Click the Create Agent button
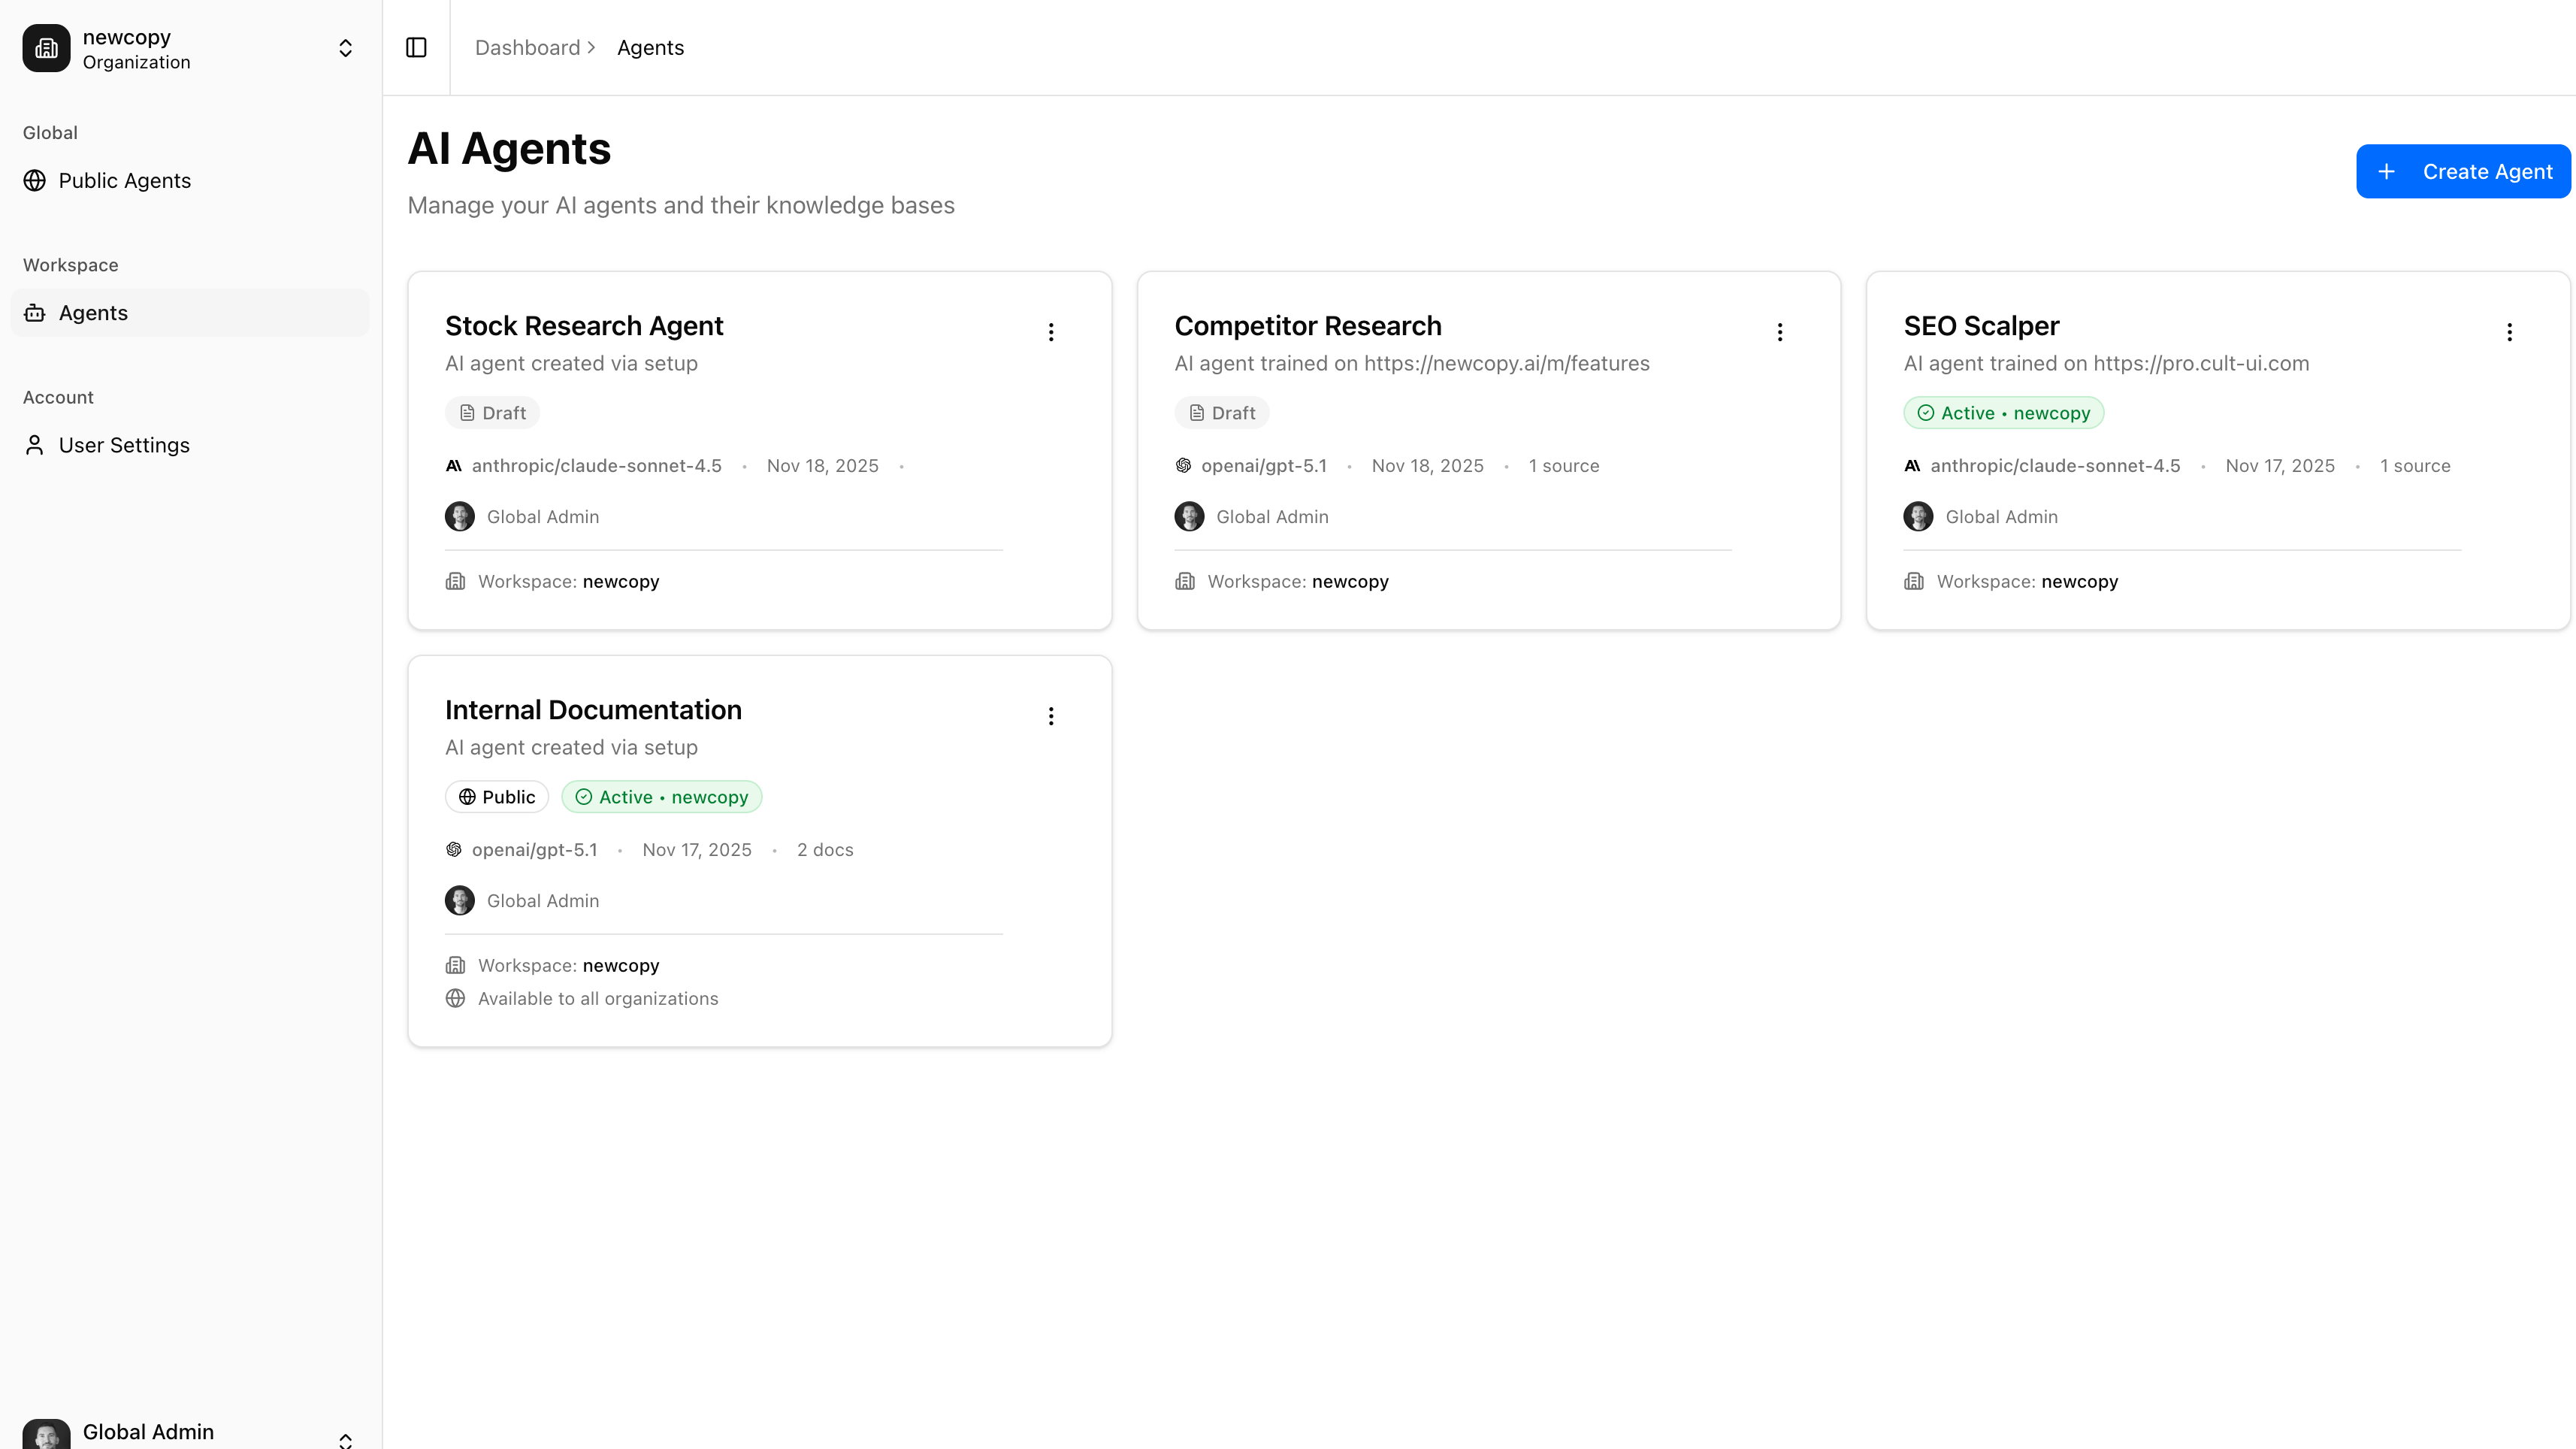Viewport: 2576px width, 1449px height. point(2463,171)
